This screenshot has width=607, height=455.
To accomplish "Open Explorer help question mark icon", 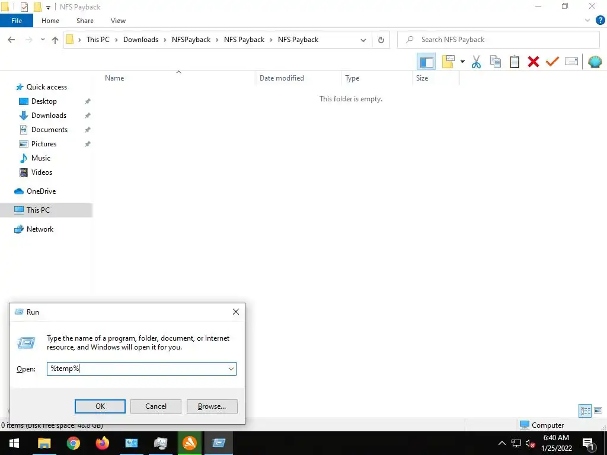I will pyautogui.click(x=600, y=21).
